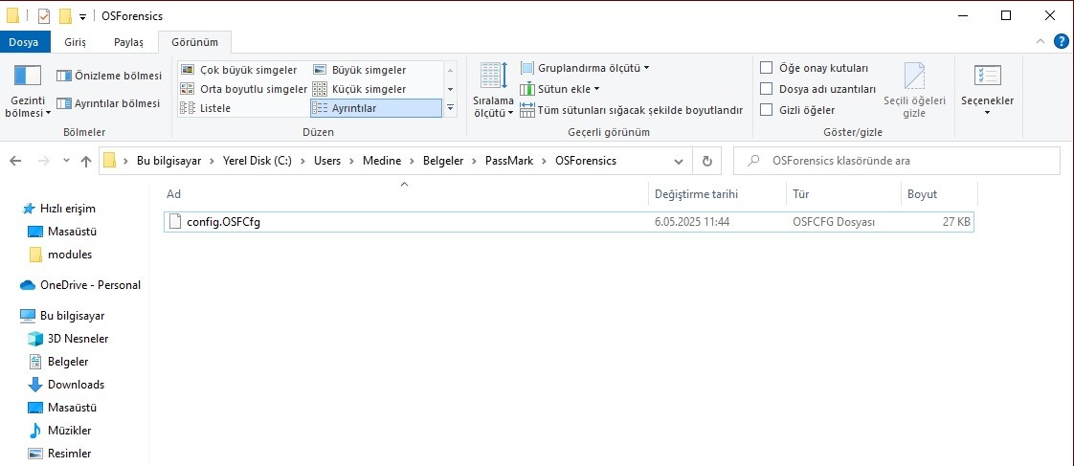
Task: Open 3D Nesneler in sidebar
Action: click(68, 339)
